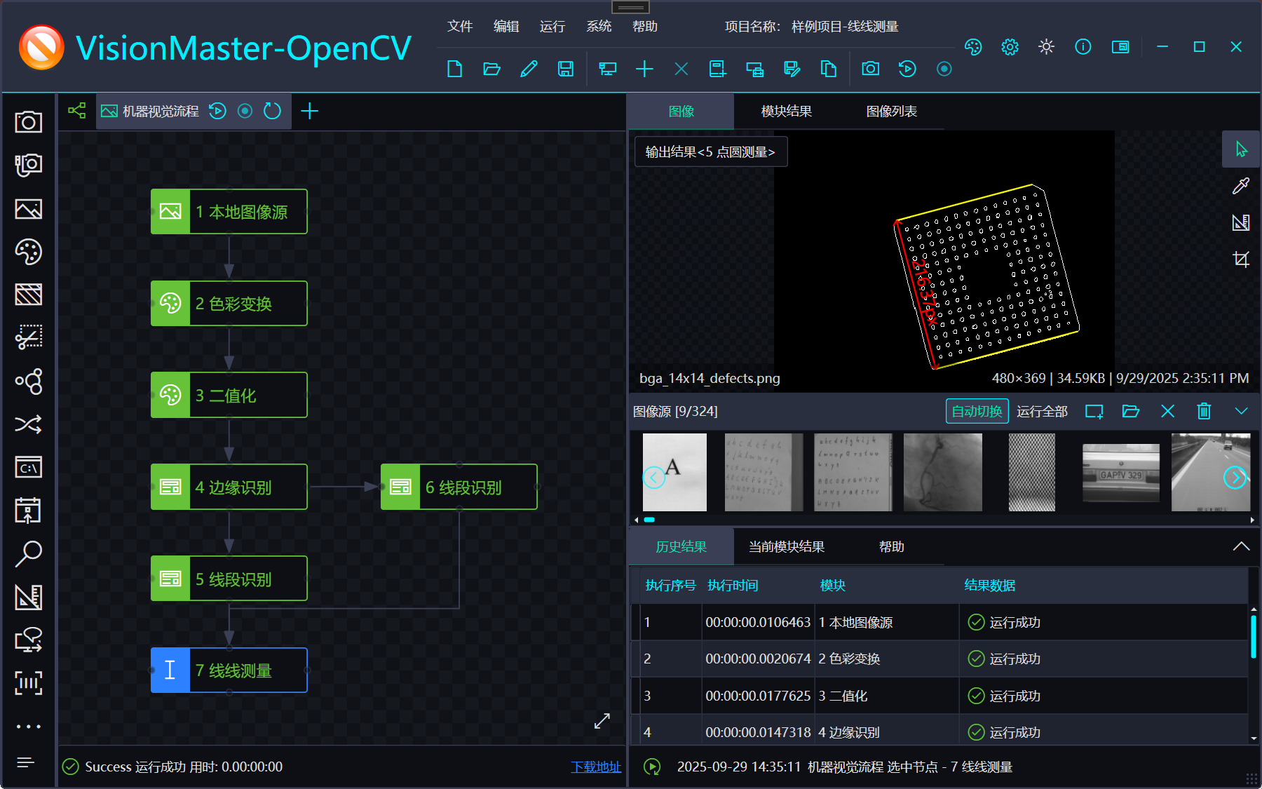Screen dimensions: 1262x789
Task: Open the 系统 menu
Action: (x=599, y=27)
